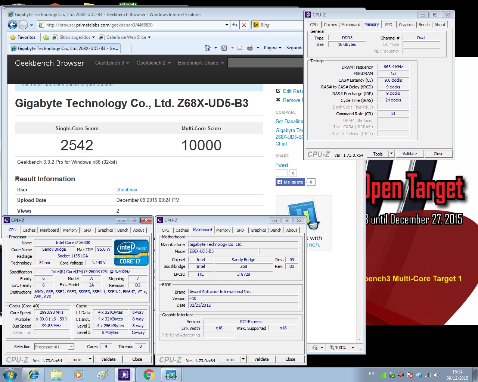This screenshot has width=478, height=382.
Task: Click the Geekbench Browser logo link
Action: pyautogui.click(x=49, y=63)
